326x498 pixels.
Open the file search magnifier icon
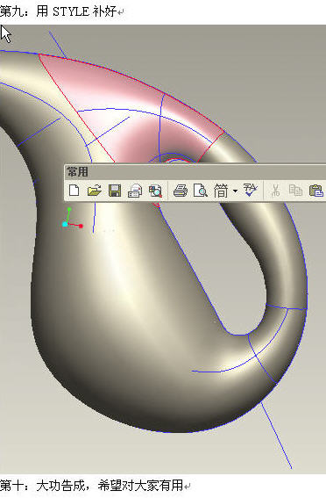pyautogui.click(x=155, y=191)
